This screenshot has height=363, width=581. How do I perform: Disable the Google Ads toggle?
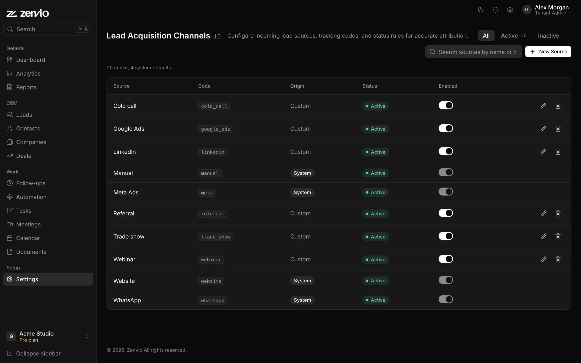click(x=446, y=128)
